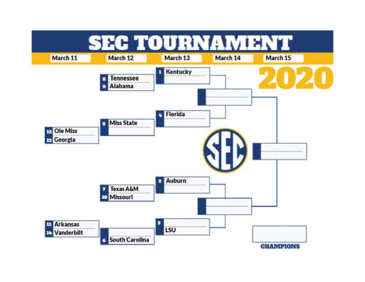Screen dimensions: 365x282
Task: Click seed 2 badge beside Auburn
Action: pyautogui.click(x=160, y=181)
